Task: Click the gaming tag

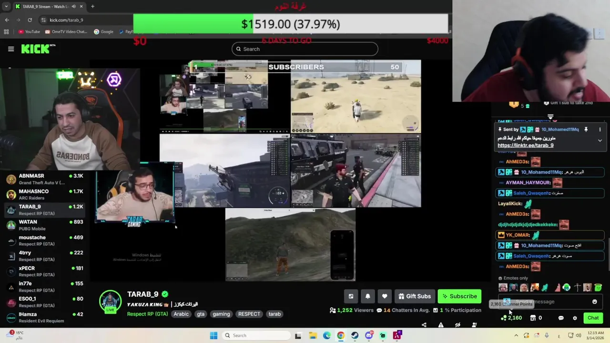Action: tap(221, 314)
